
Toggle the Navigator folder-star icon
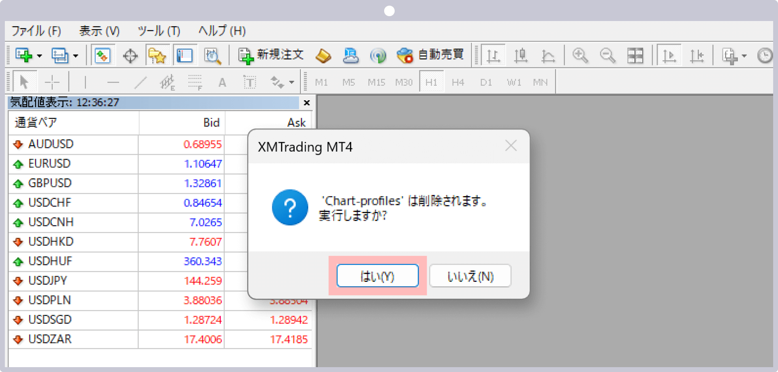point(157,55)
